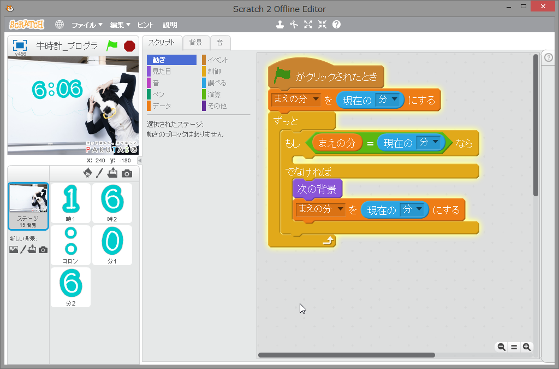Reset scripts area zoom
Screen dimensions: 559x369
[x=514, y=347]
